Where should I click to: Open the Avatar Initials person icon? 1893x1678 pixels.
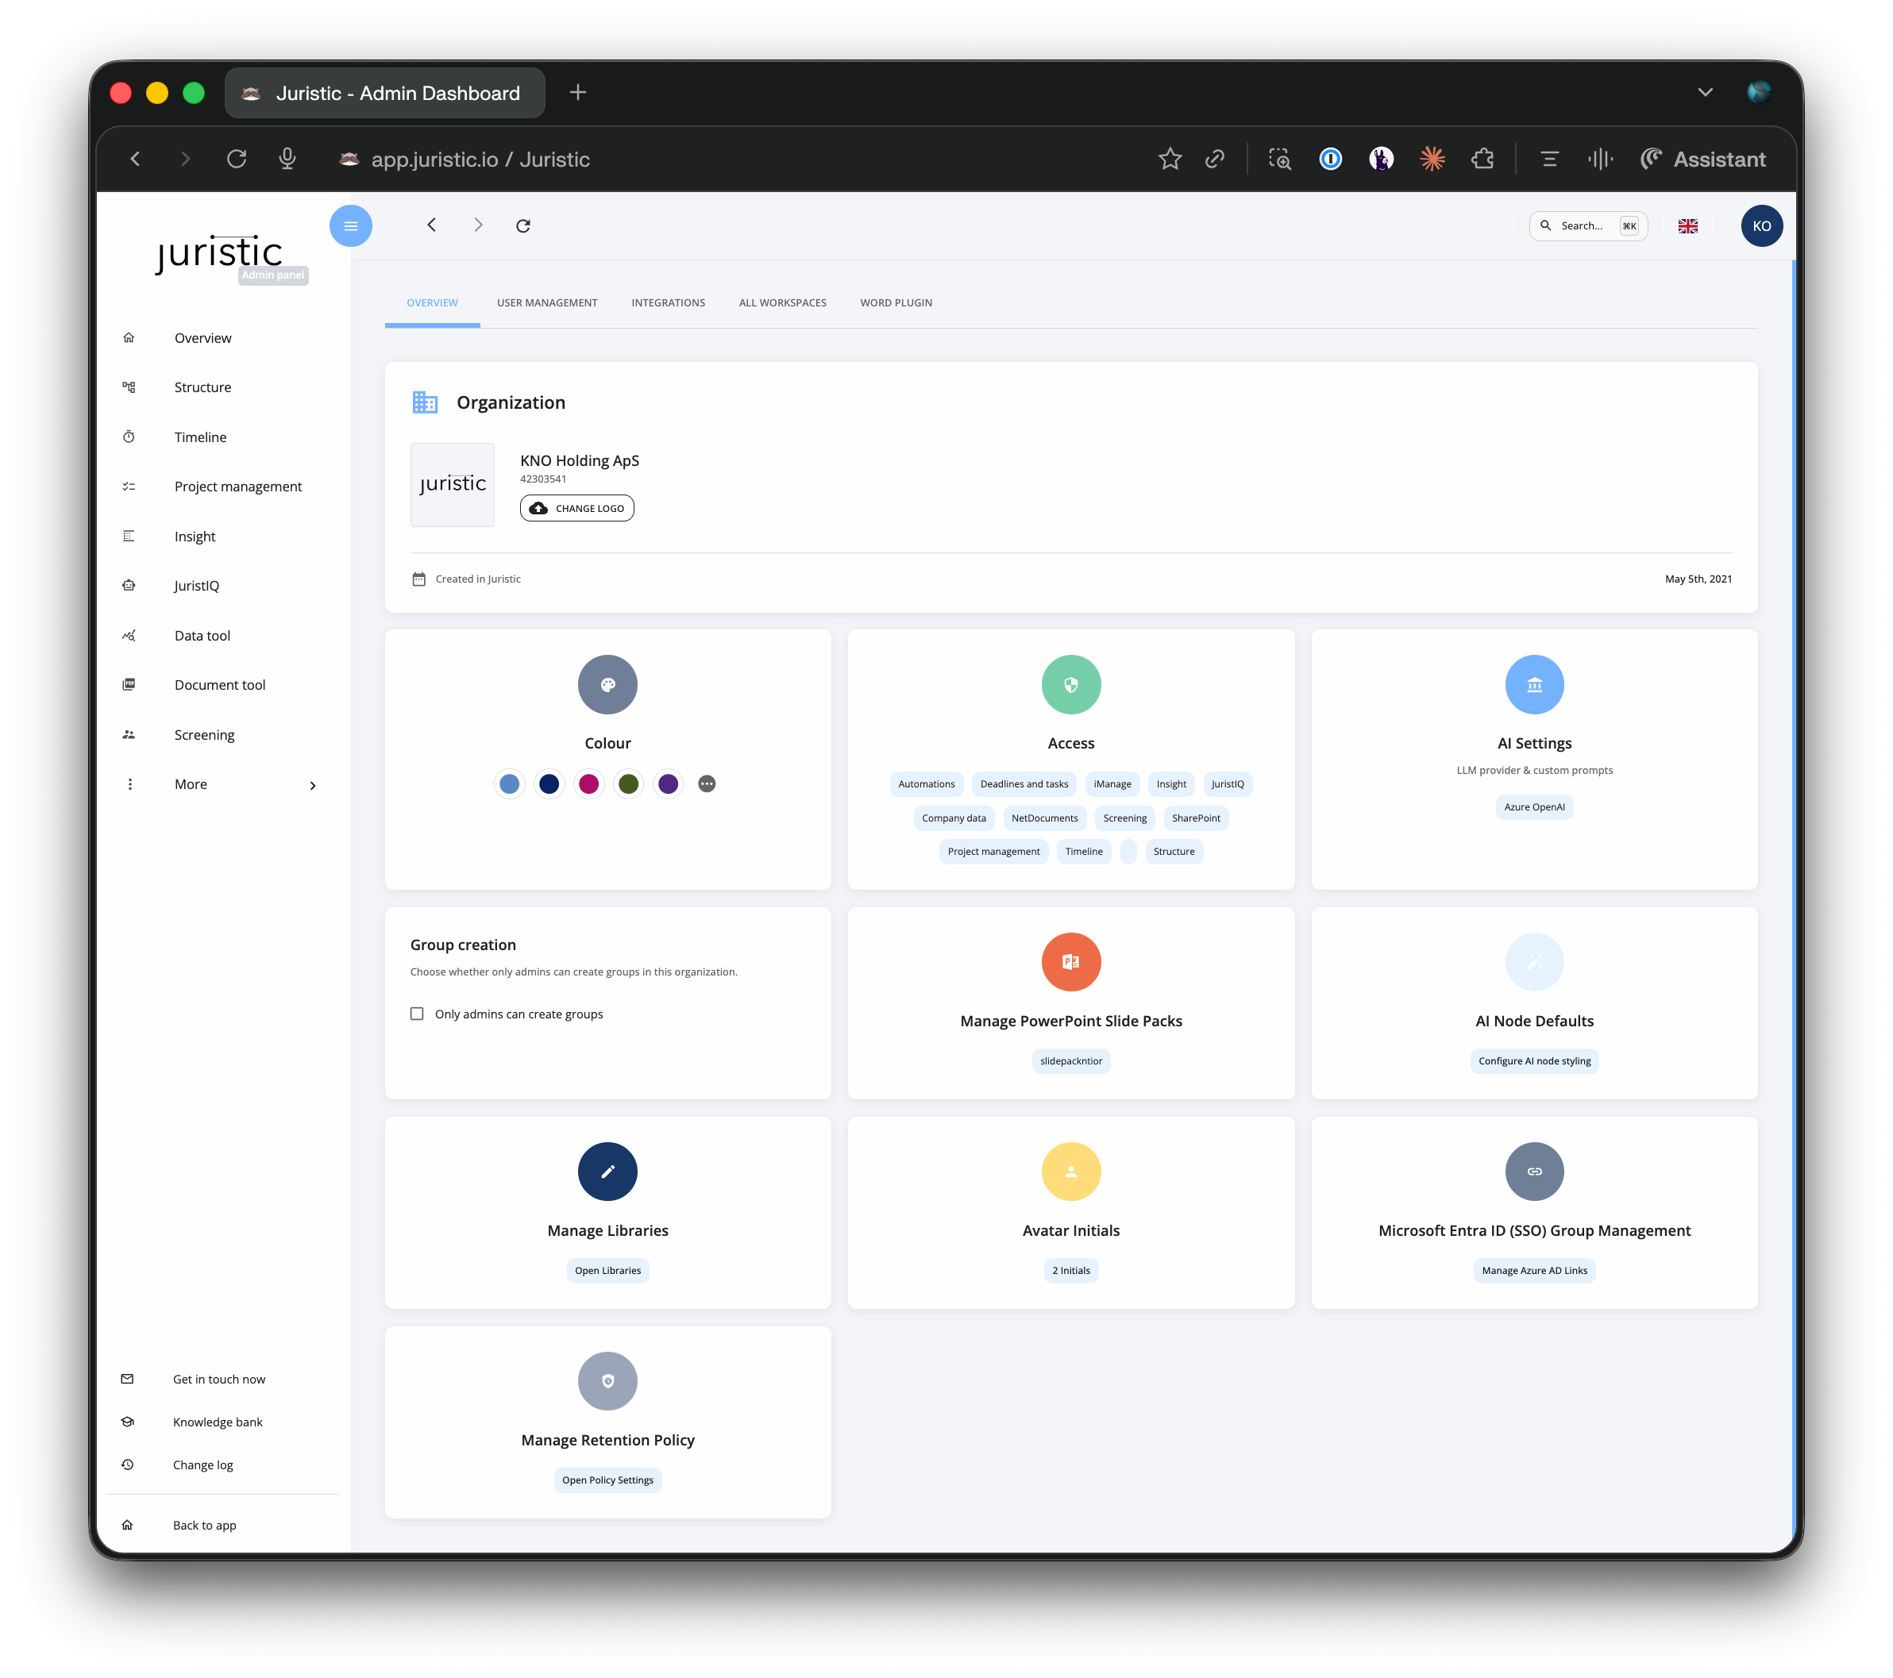[1070, 1172]
